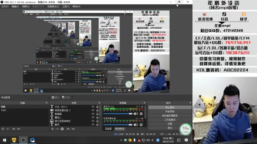The height and width of the screenshot is (144, 257).
Task: Enable 工作室模式 studio mode
Action: pyautogui.click(x=170, y=120)
